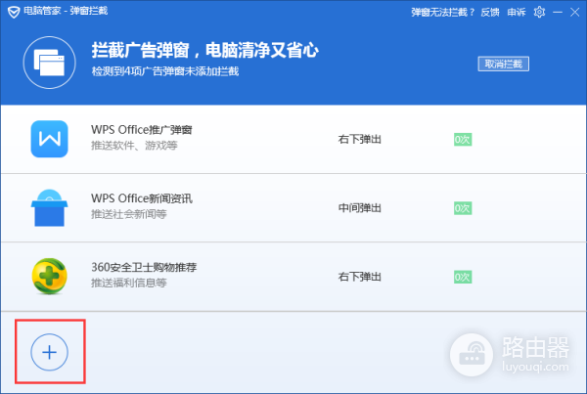Click the 推送社会新闻等 description text

tap(129, 214)
